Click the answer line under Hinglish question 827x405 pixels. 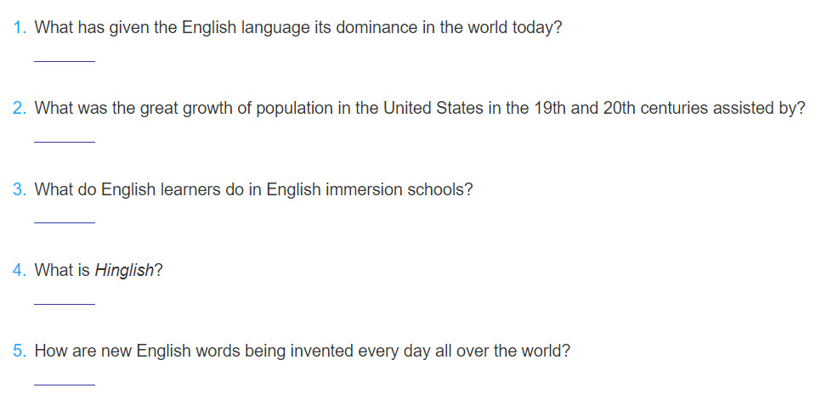[x=65, y=299]
